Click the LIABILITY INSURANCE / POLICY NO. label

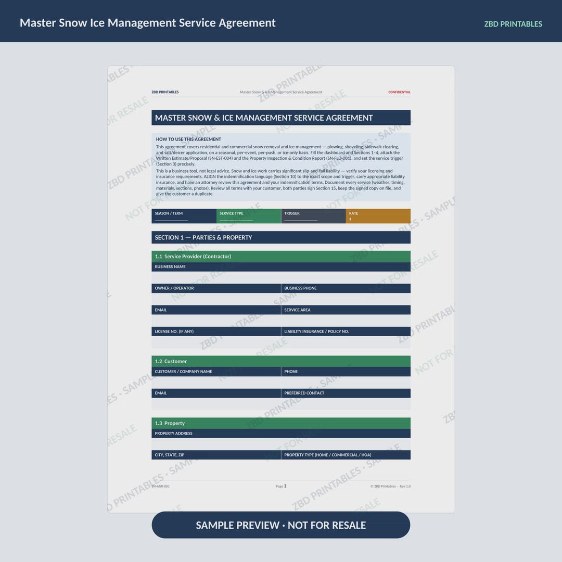click(316, 331)
